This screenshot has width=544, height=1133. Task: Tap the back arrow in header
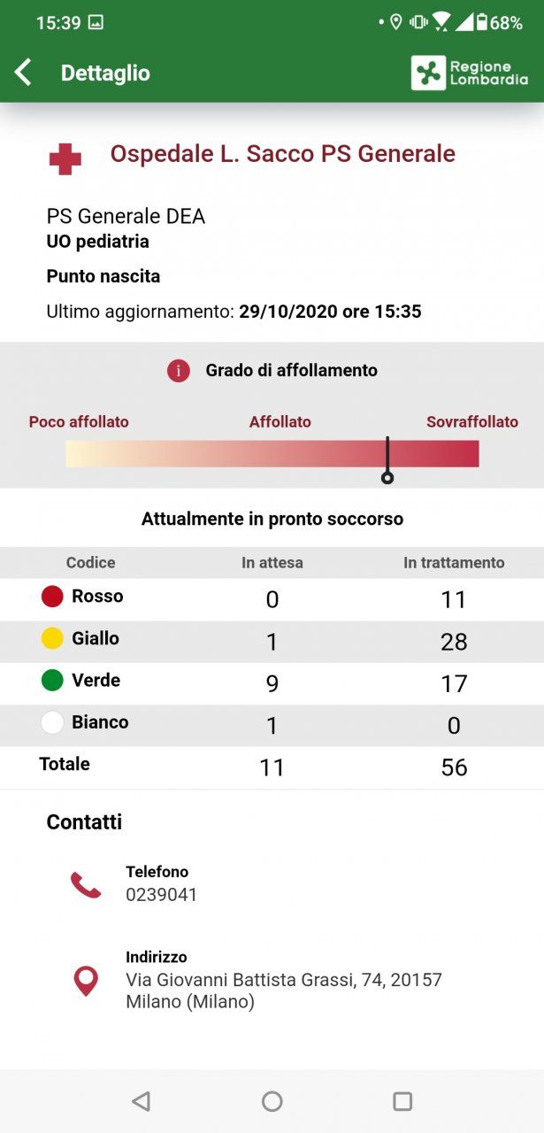tap(24, 73)
